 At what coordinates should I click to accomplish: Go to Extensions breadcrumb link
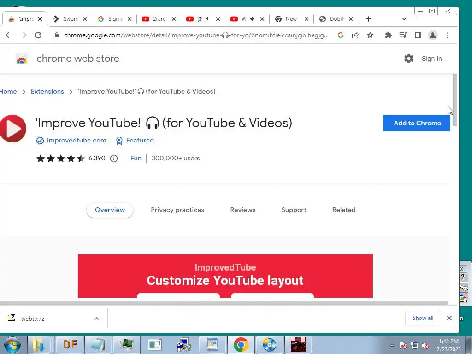(47, 92)
